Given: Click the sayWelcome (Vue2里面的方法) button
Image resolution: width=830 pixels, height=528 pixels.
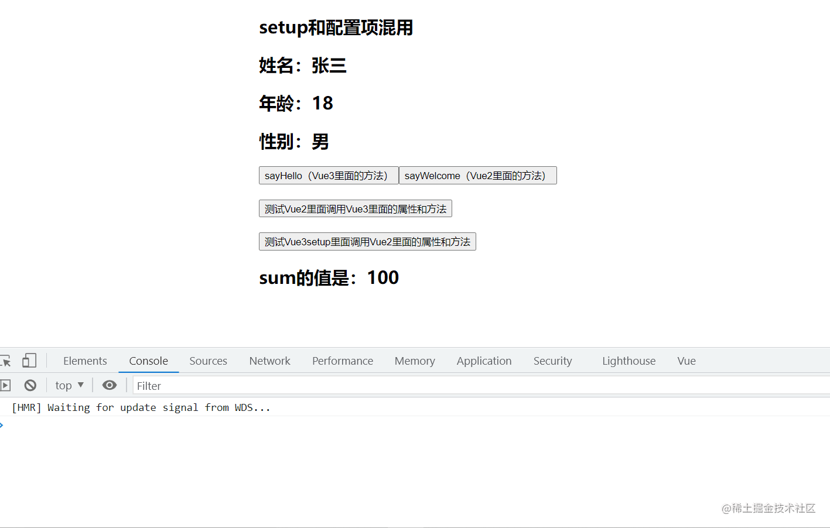Looking at the screenshot, I should click(477, 175).
